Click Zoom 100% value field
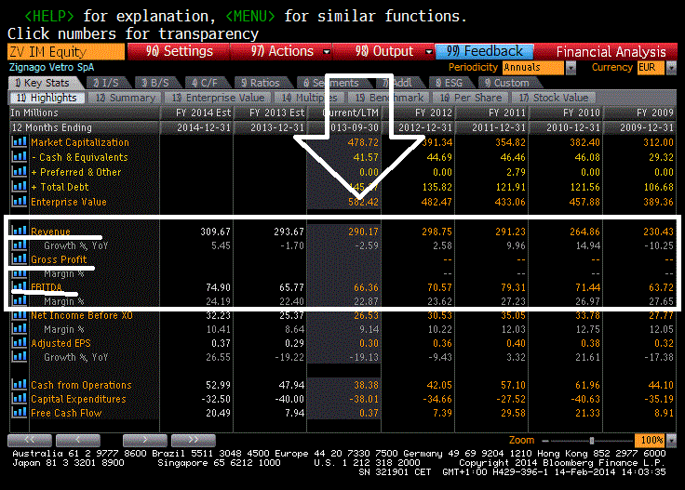This screenshot has width=685, height=490. coord(650,441)
